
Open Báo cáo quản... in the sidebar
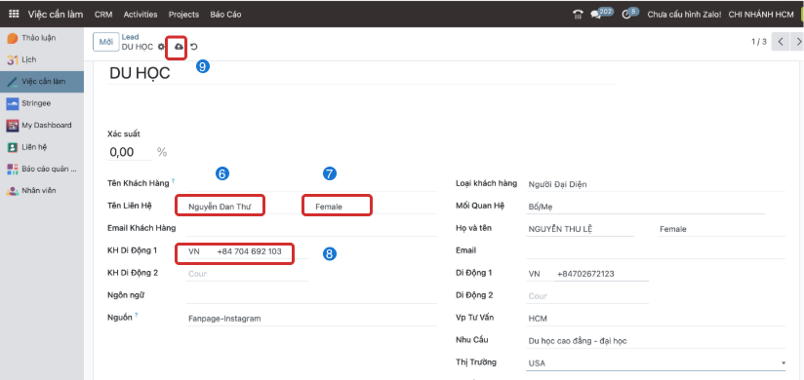[x=42, y=169]
